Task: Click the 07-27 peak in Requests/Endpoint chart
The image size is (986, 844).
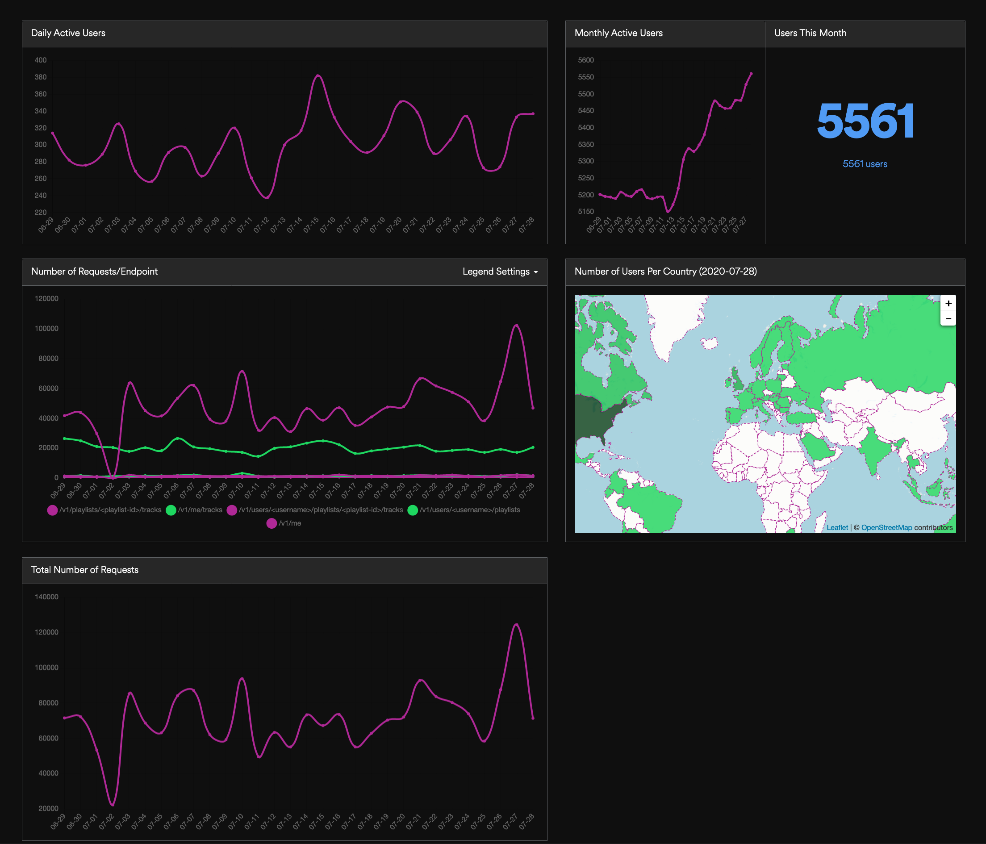Action: pyautogui.click(x=516, y=325)
